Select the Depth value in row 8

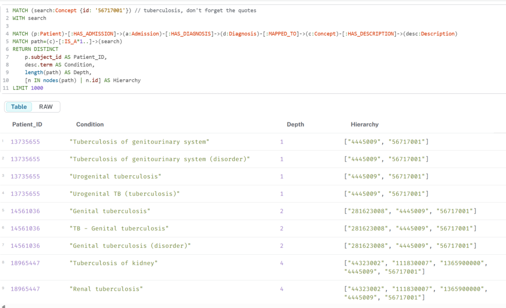(x=282, y=263)
